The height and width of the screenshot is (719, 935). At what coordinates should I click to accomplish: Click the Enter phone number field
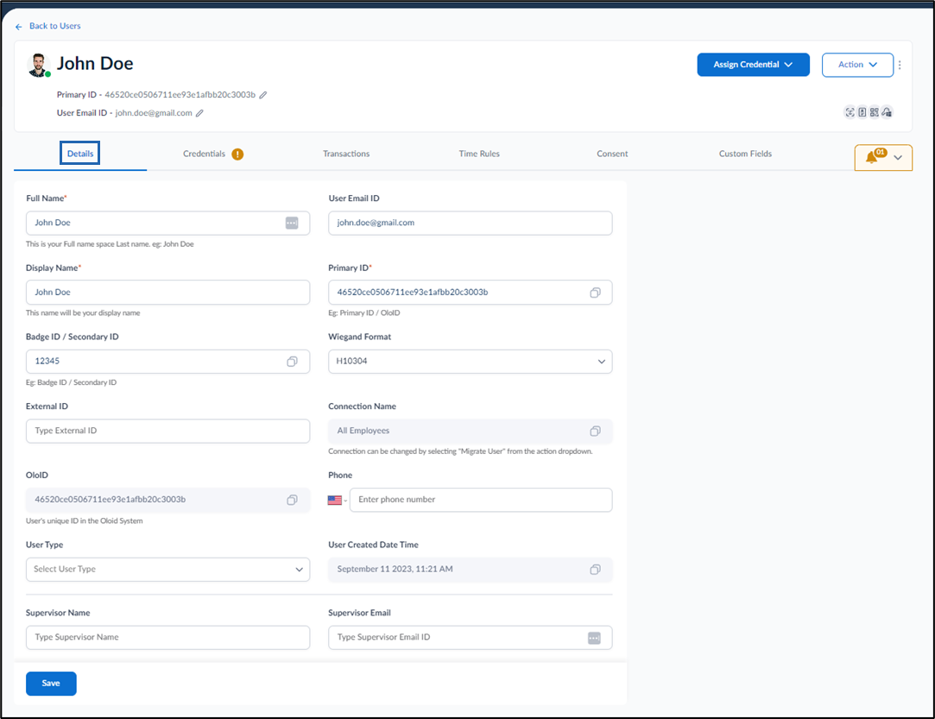tap(481, 500)
